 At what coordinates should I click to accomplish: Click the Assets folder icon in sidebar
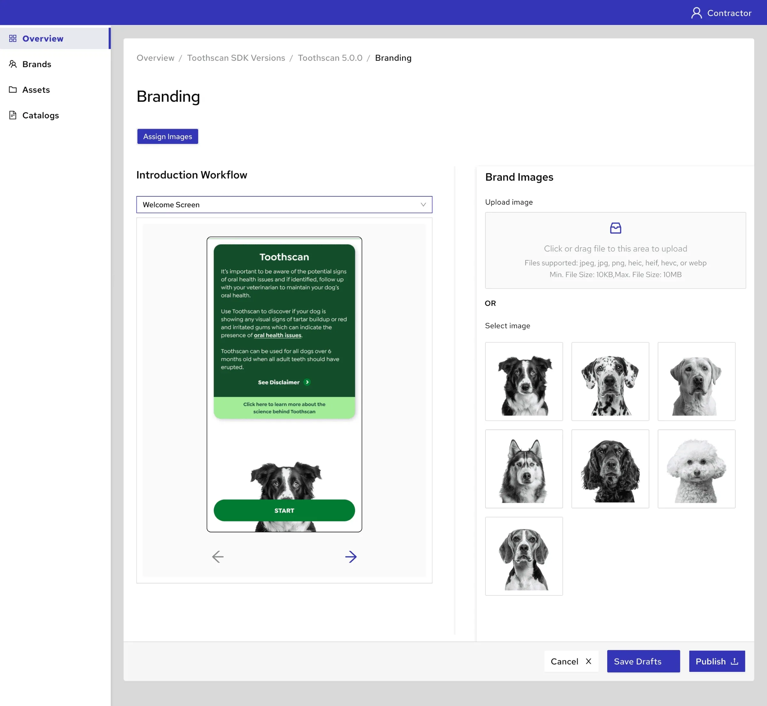pos(12,90)
